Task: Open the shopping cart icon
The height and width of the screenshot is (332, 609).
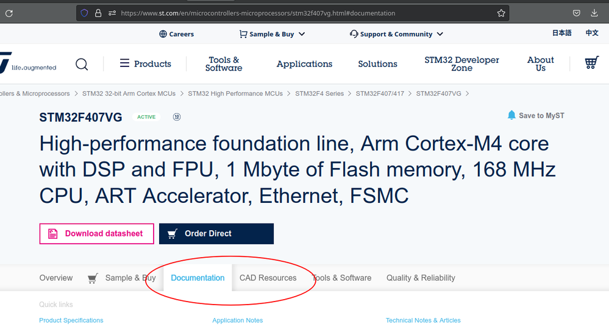Action: [x=591, y=63]
